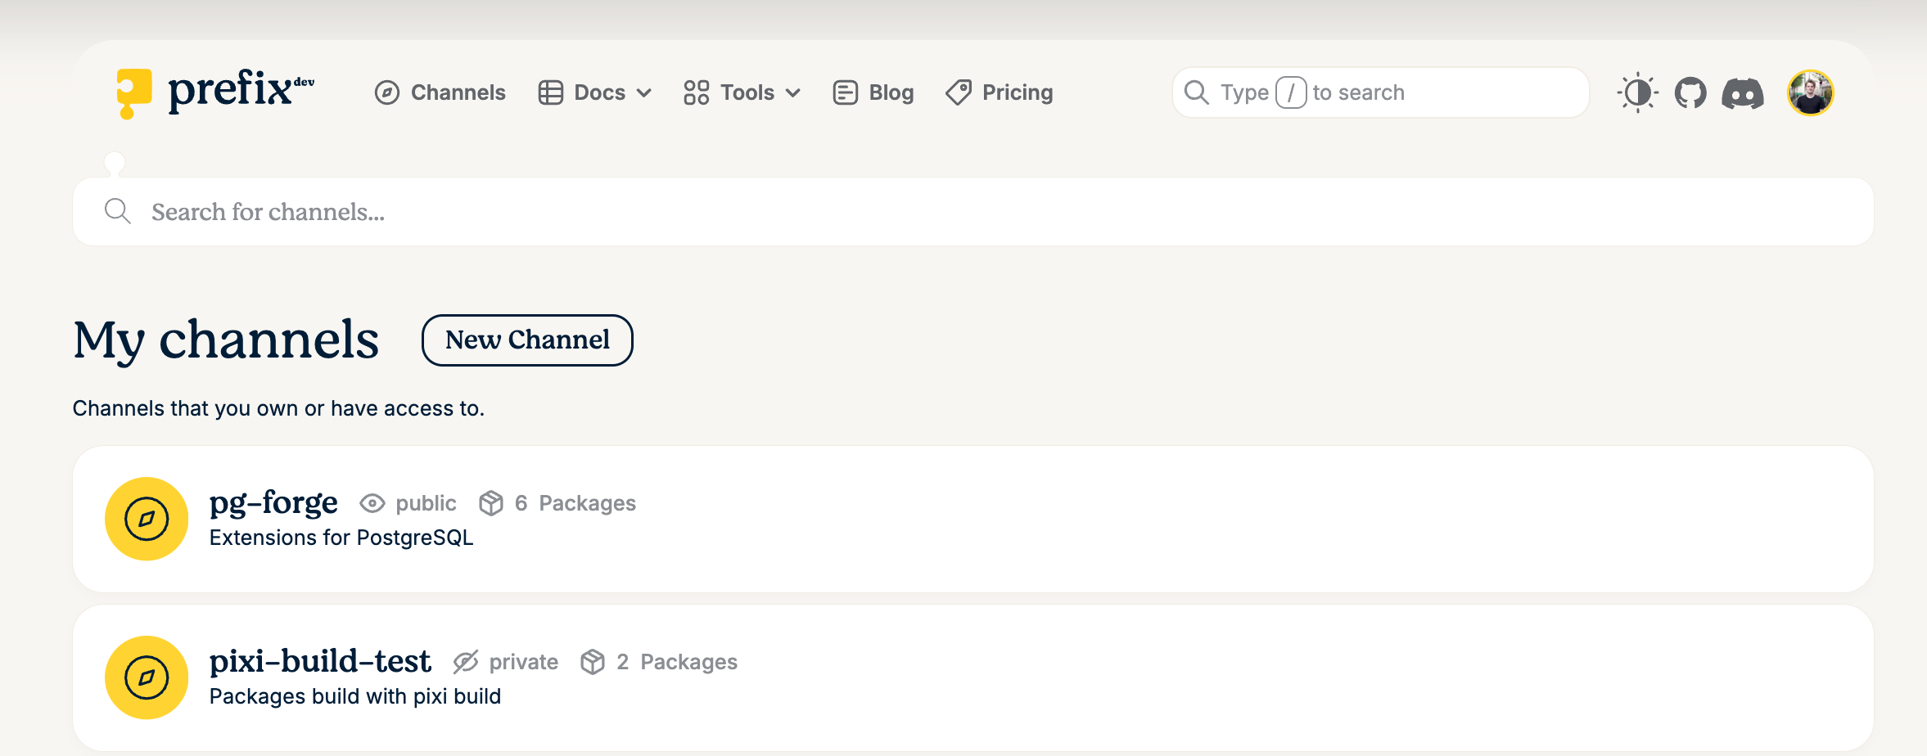1927x756 pixels.
Task: Click the package cube icon for pg-forge
Action: tap(491, 503)
